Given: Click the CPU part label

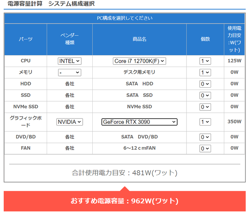Looking at the screenshot, I should [25, 61].
